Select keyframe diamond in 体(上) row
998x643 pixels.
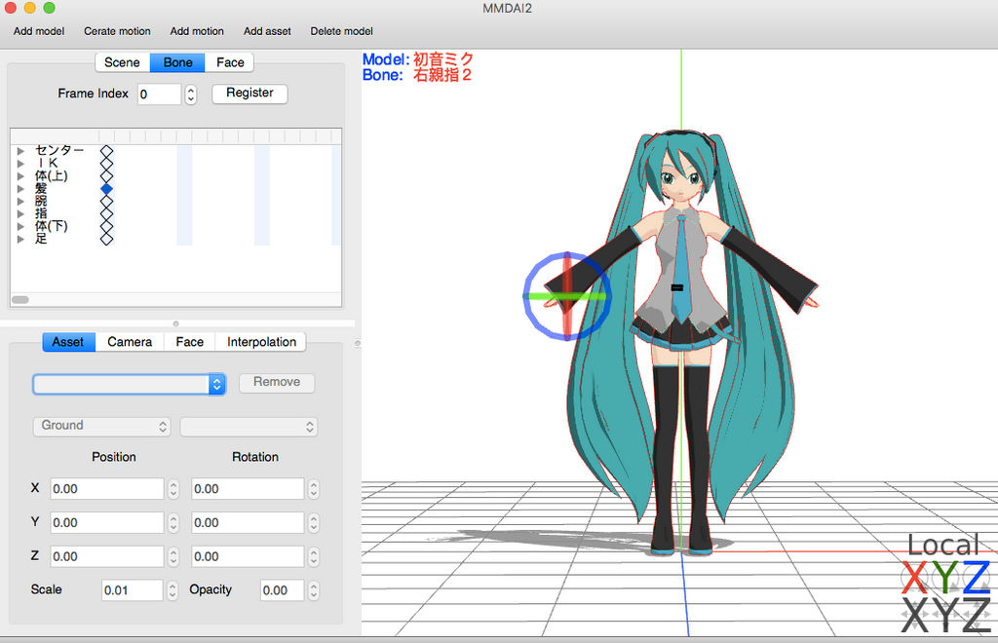(107, 176)
